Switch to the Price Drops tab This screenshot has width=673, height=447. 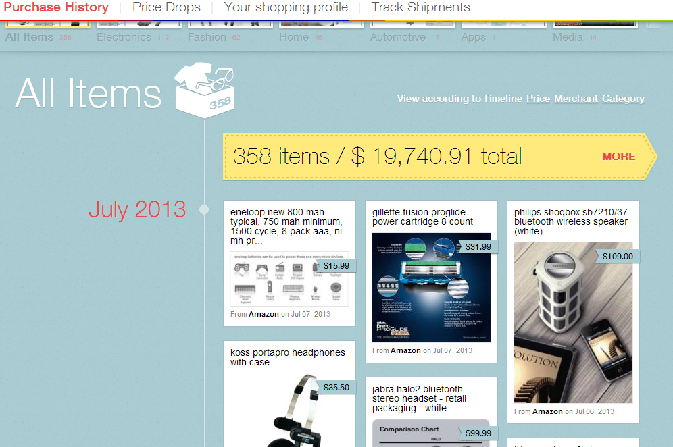point(166,7)
